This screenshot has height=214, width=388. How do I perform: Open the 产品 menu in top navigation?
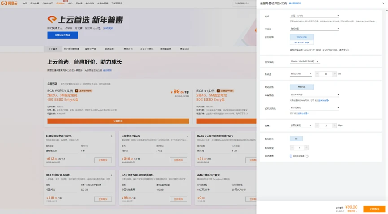25,4
